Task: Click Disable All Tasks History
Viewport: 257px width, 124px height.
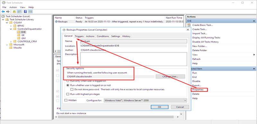Action: point(205,42)
